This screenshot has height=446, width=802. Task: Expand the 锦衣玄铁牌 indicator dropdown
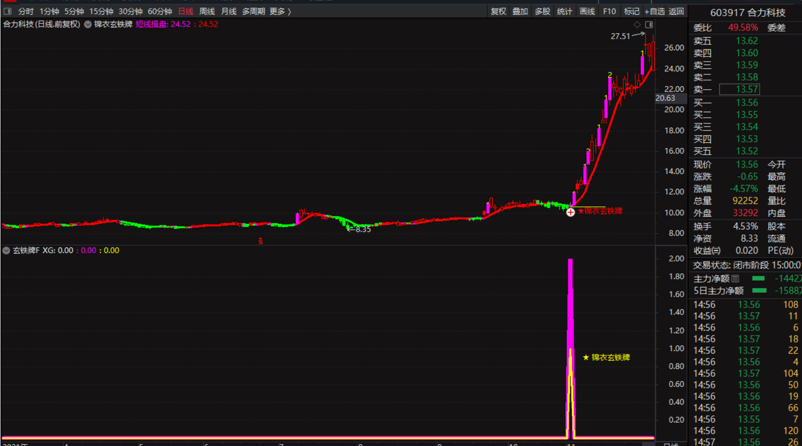[x=88, y=24]
